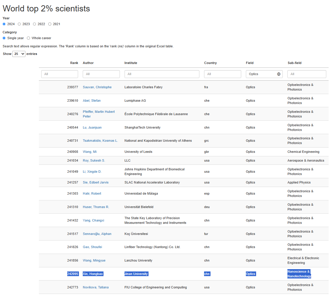This screenshot has width=333, height=296.
Task: Select the 2023 year radio button
Action: click(19, 24)
